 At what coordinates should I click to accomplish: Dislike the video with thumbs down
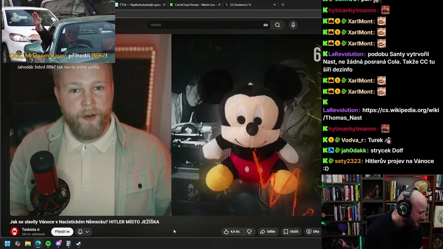pos(249,232)
